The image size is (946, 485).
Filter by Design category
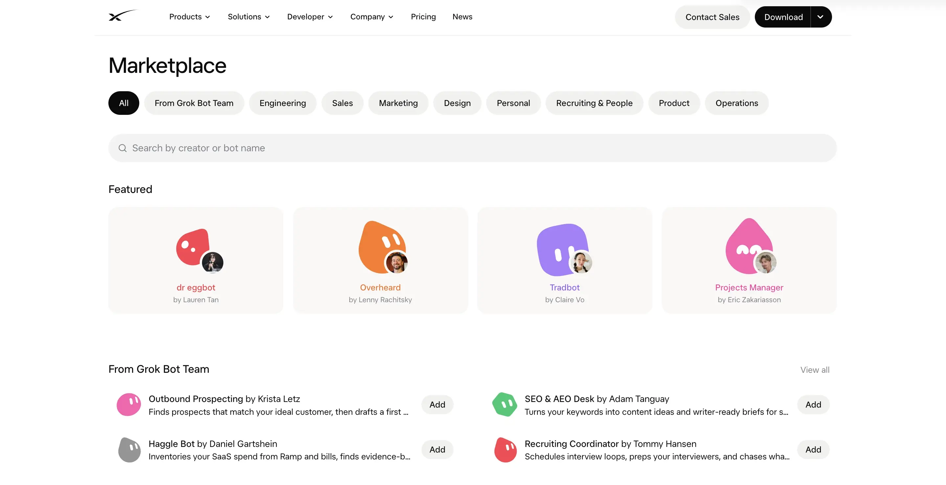point(457,103)
